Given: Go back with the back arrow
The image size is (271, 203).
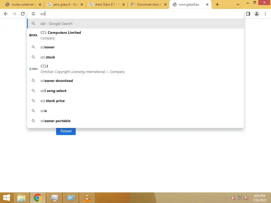Looking at the screenshot, I should point(6,14).
